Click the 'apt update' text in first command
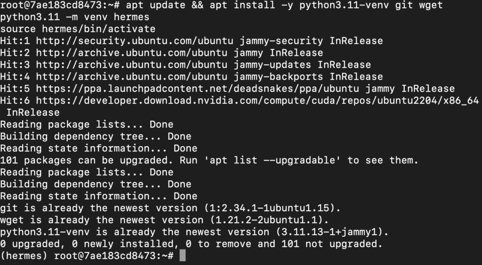 pyautogui.click(x=155, y=5)
